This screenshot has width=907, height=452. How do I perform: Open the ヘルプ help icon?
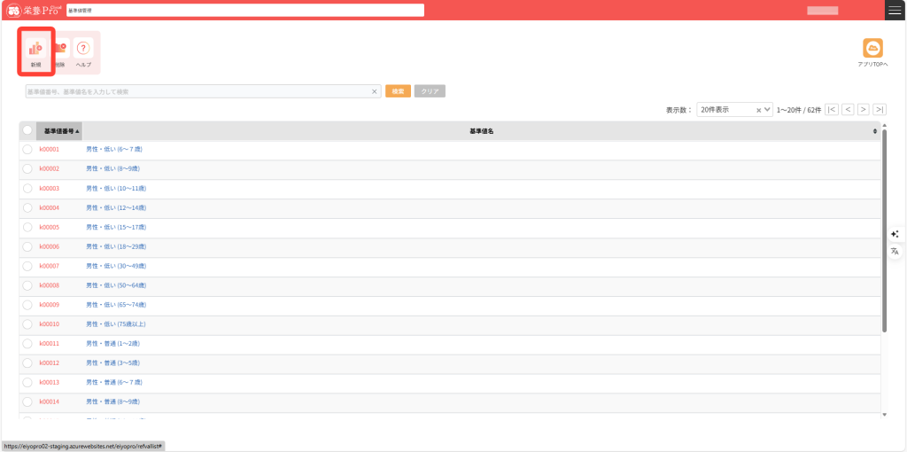point(83,51)
